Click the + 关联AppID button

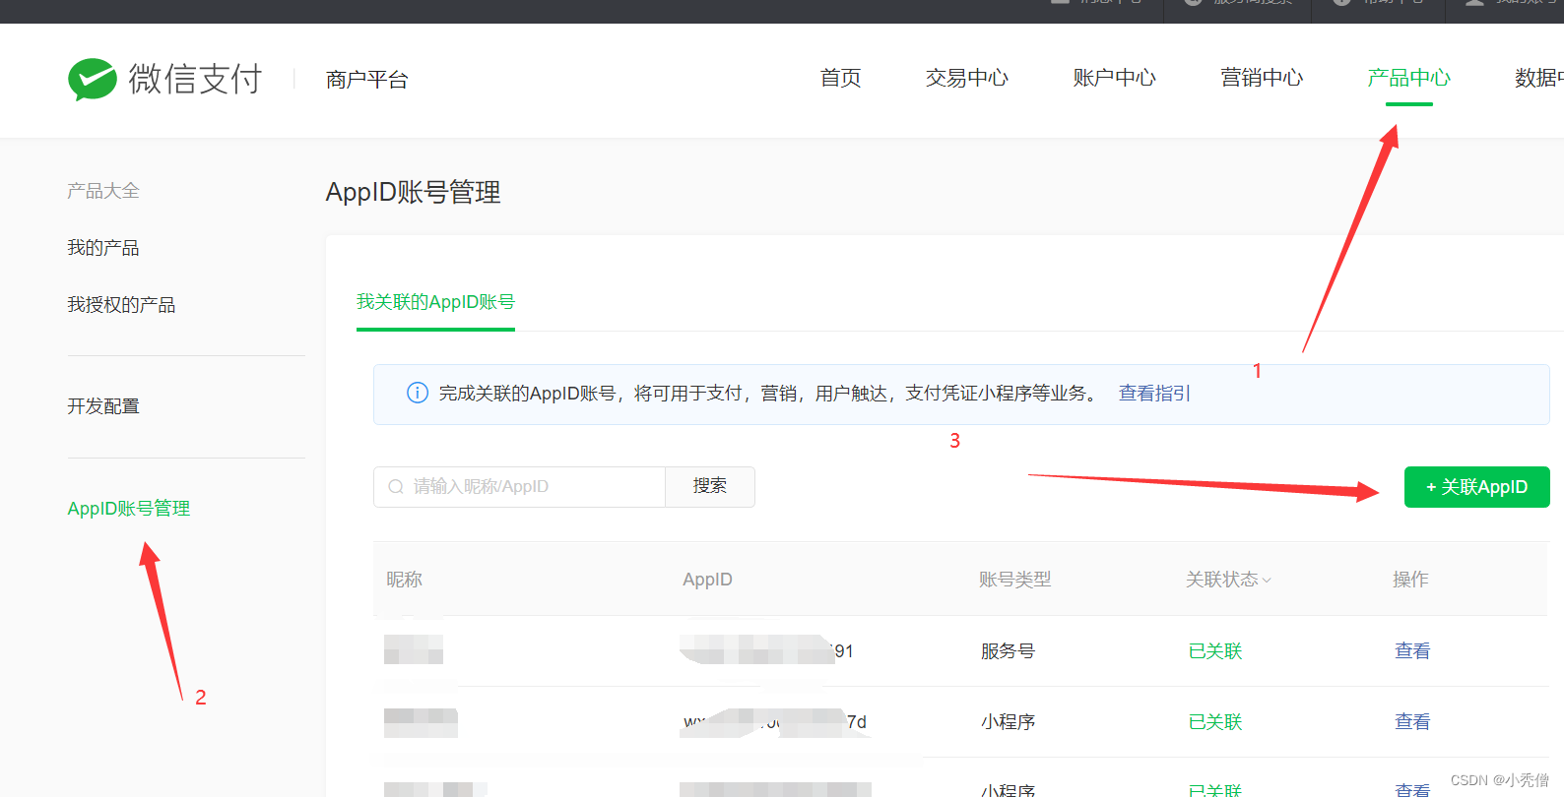1477,487
